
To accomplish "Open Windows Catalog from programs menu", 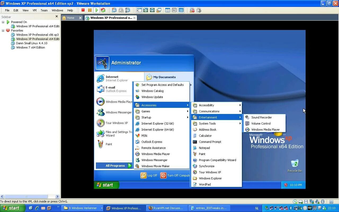I will pyautogui.click(x=162, y=91).
